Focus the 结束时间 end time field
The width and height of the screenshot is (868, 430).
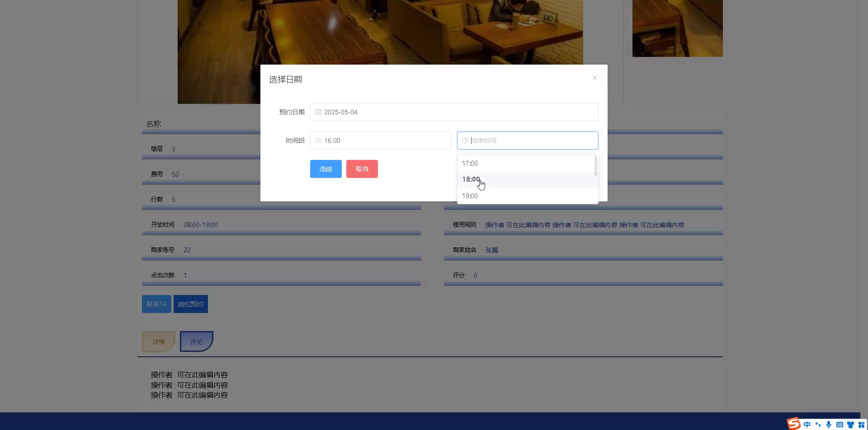click(528, 140)
